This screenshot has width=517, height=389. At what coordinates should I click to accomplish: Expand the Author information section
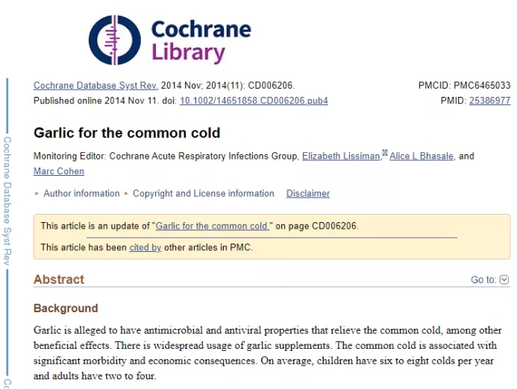(81, 193)
